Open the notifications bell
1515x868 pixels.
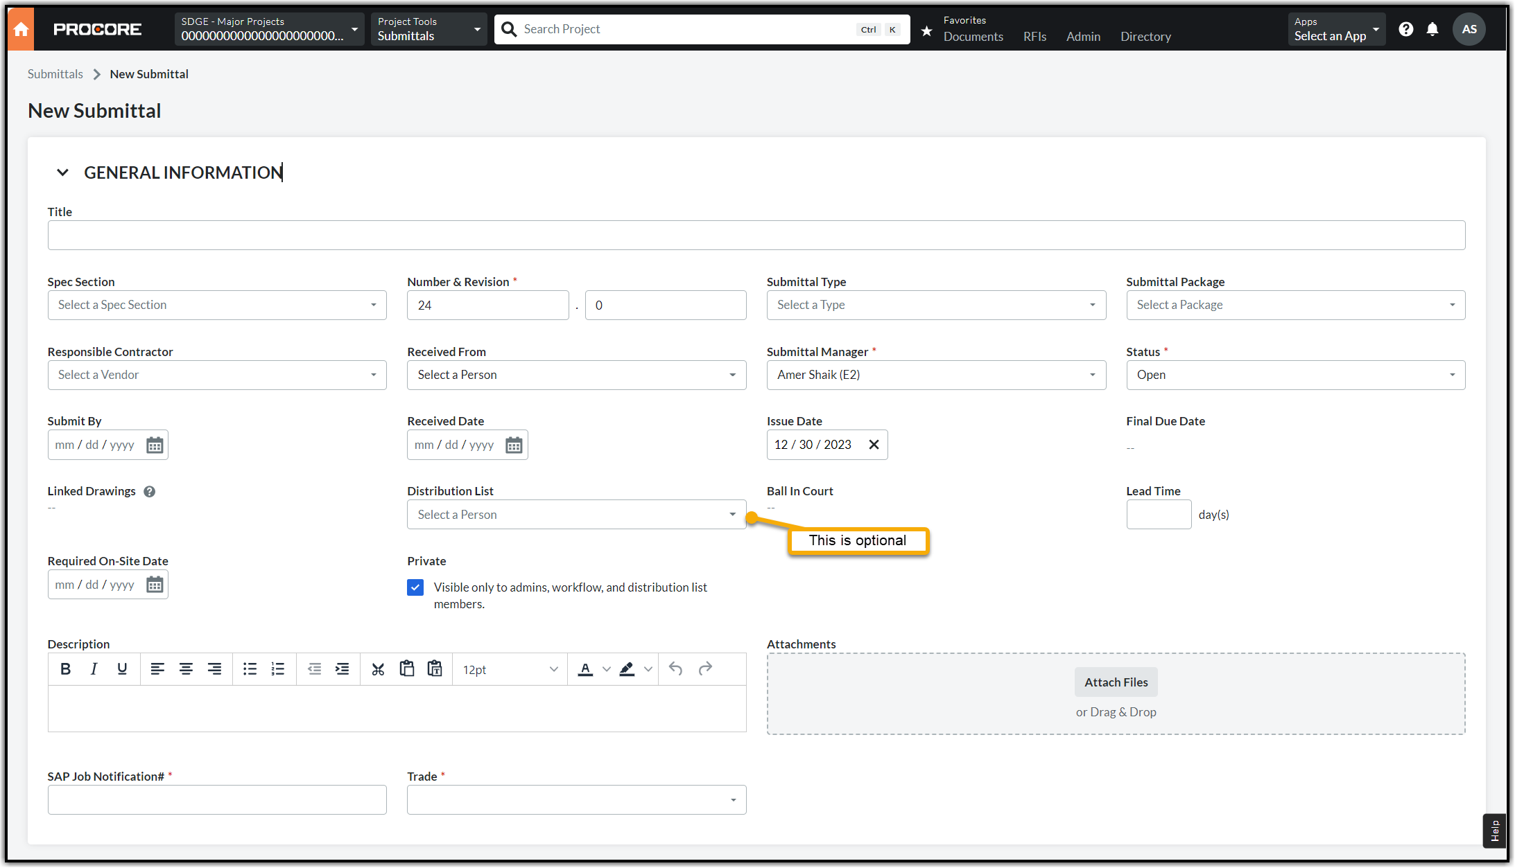pos(1432,29)
